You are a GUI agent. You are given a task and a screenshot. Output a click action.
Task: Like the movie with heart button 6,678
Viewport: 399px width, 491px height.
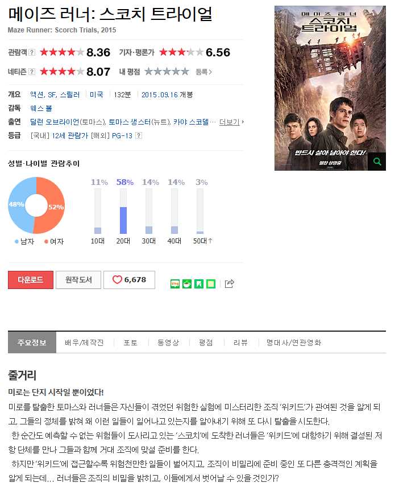pyautogui.click(x=129, y=279)
